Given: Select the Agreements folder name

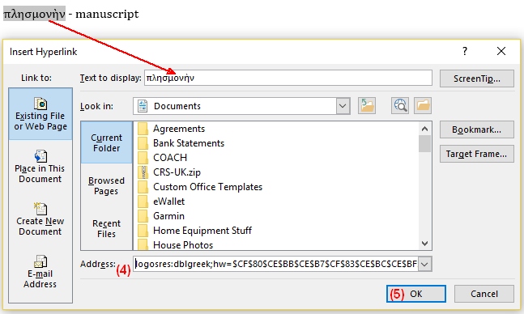Looking at the screenshot, I should pyautogui.click(x=179, y=129).
